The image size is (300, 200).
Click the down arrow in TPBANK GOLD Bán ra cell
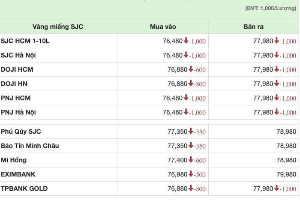click(x=276, y=188)
